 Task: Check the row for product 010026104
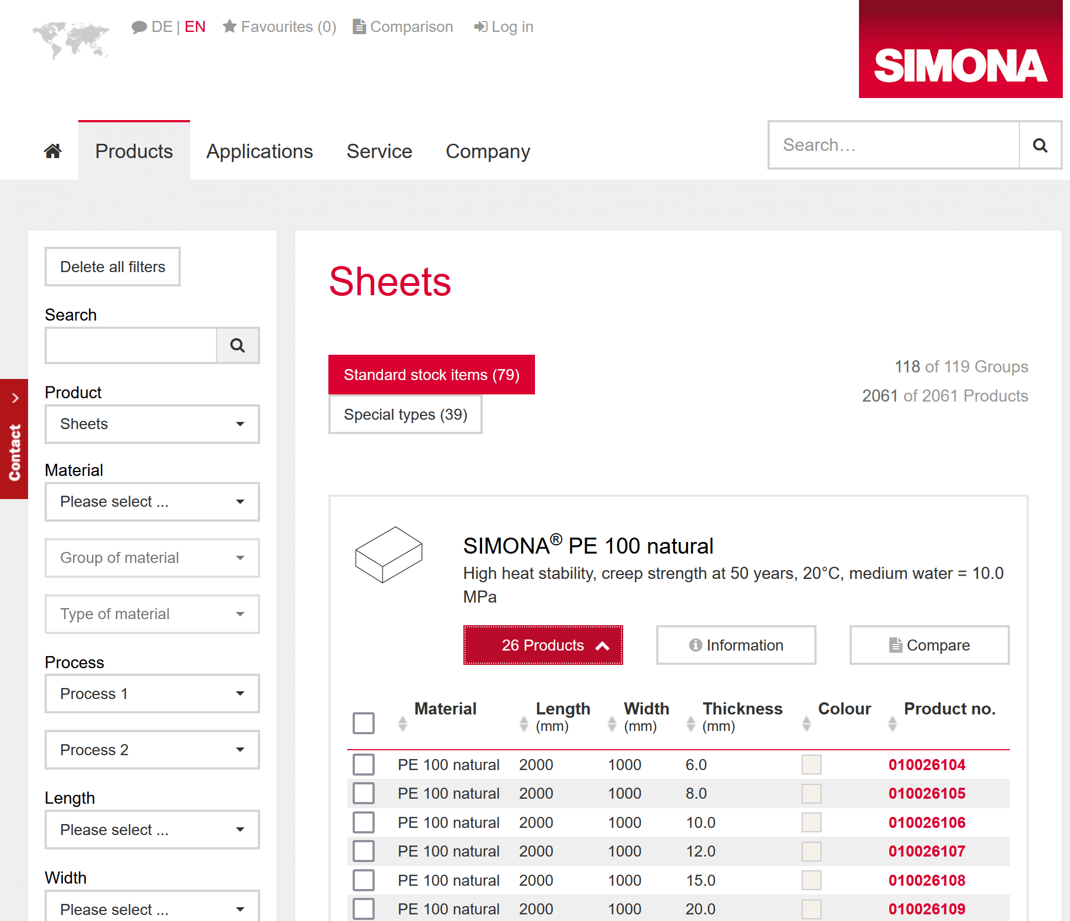tap(364, 765)
